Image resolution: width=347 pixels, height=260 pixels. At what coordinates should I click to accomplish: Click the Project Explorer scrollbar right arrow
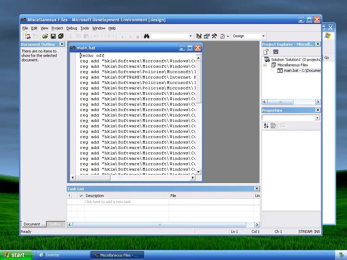(x=318, y=102)
